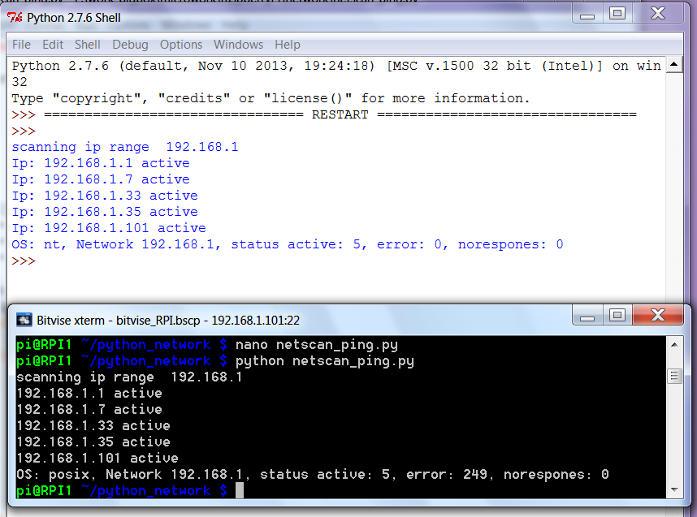Maximize the Python 2.7.6 Shell window
This screenshot has width=697, height=517.
pyautogui.click(x=617, y=13)
